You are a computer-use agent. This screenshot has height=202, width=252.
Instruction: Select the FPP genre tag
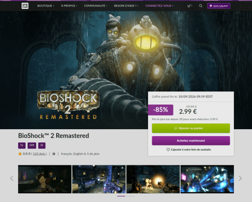(x=32, y=146)
